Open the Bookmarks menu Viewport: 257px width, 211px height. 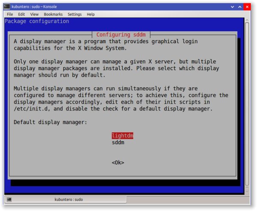click(x=53, y=15)
